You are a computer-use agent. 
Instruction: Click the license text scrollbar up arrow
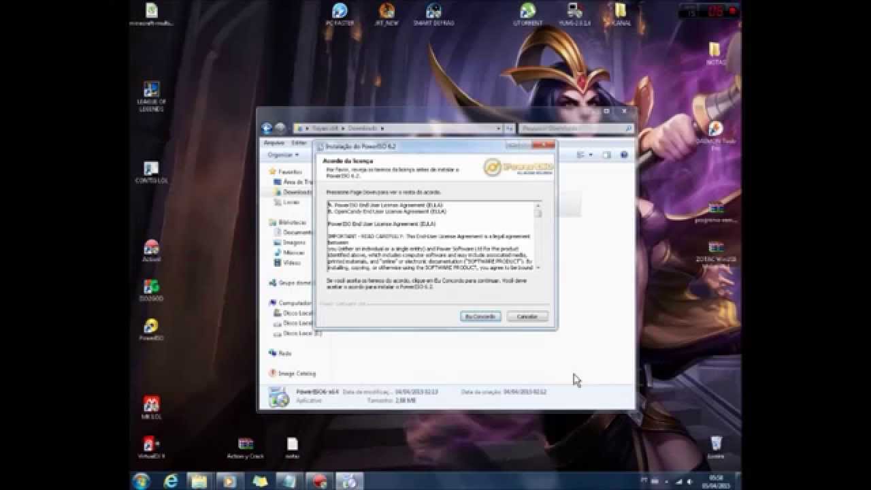click(x=538, y=205)
